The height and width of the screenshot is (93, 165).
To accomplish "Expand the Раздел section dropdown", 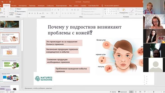I will click(19, 14).
